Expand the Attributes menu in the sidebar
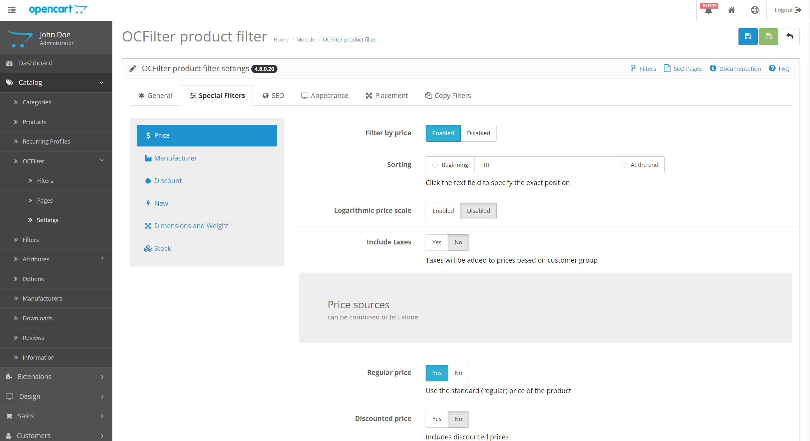 (x=36, y=259)
